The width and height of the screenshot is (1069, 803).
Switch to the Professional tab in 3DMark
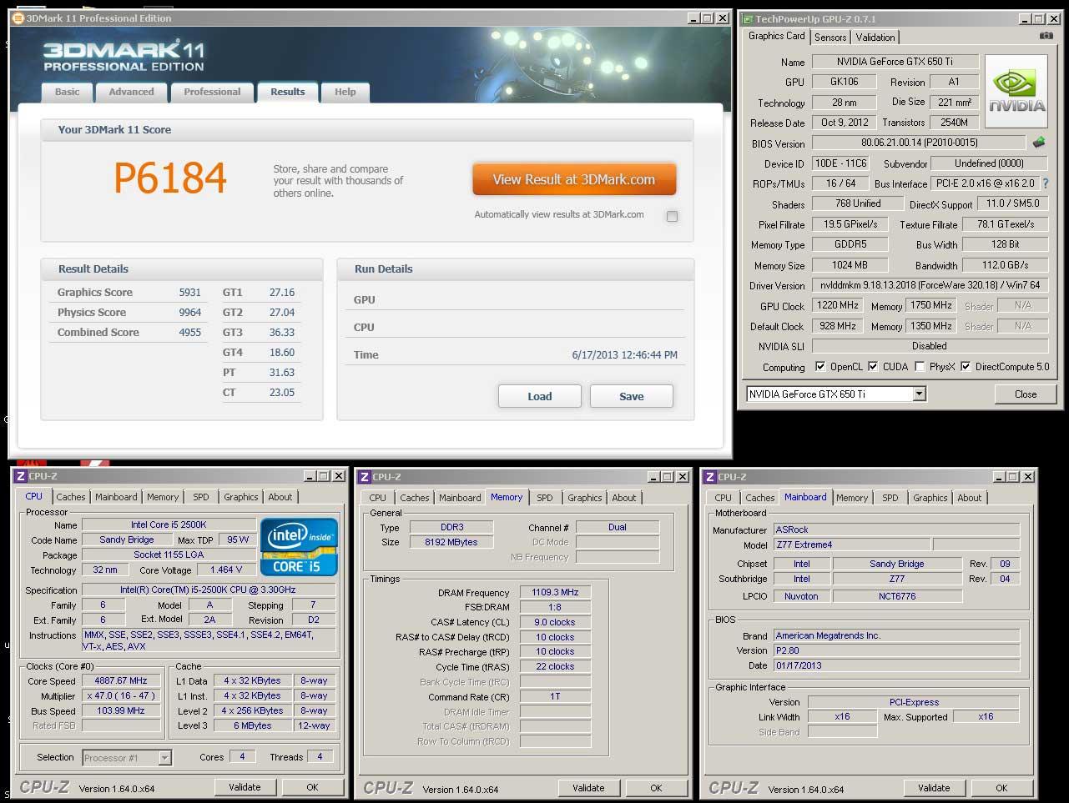point(212,92)
